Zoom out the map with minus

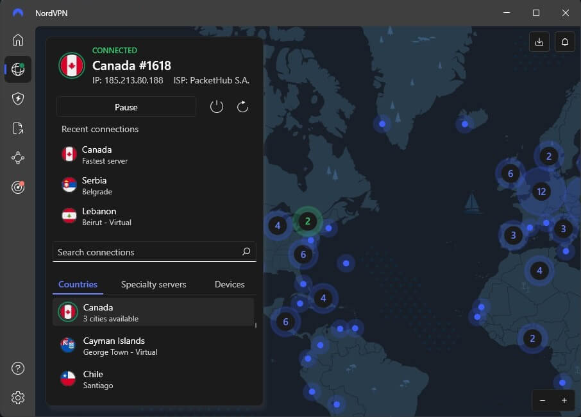[x=543, y=400]
